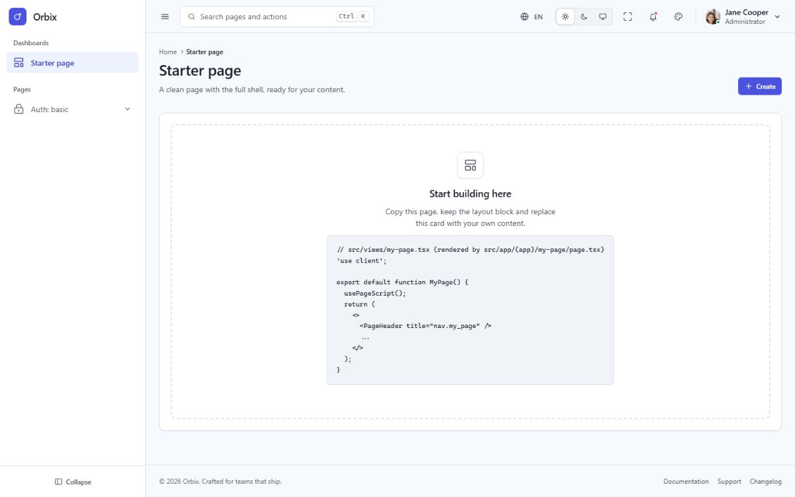Click Jane Cooper's avatar picture

(713, 17)
